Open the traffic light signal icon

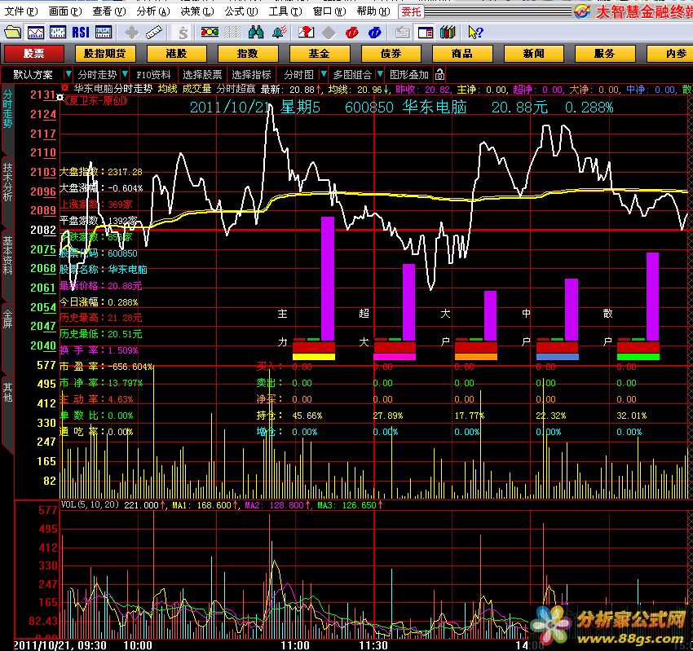[210, 33]
